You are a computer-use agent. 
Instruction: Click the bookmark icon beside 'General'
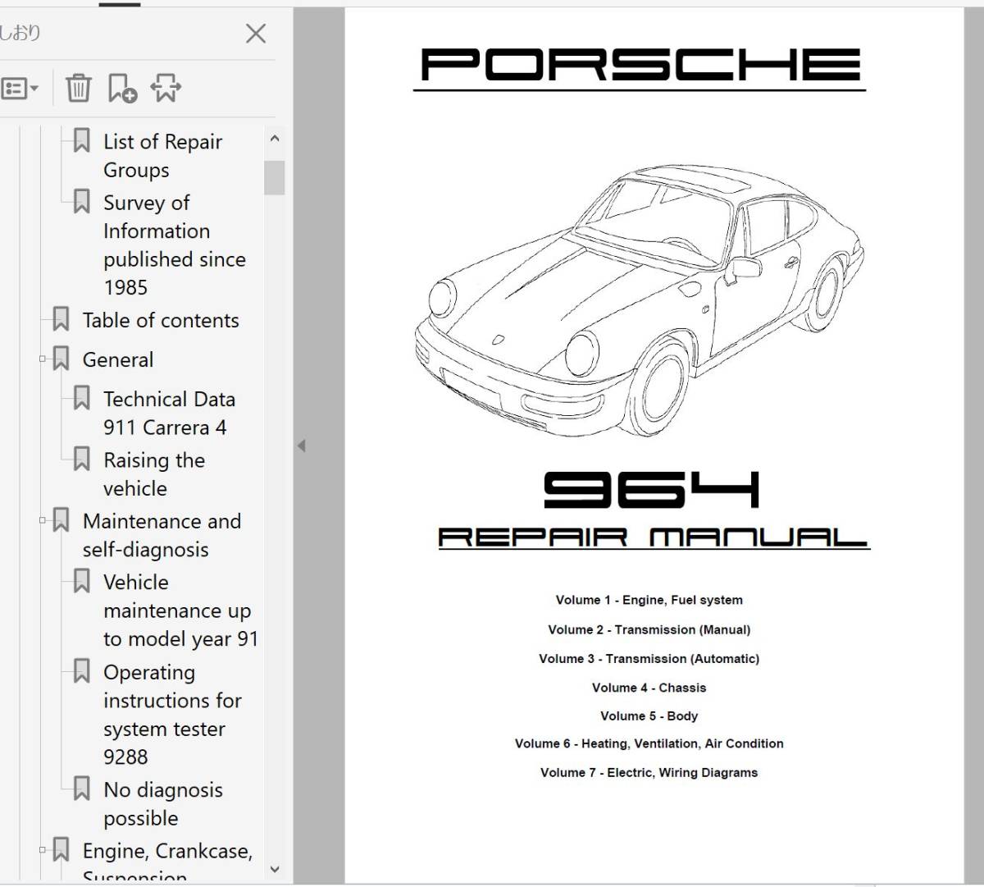tap(61, 359)
